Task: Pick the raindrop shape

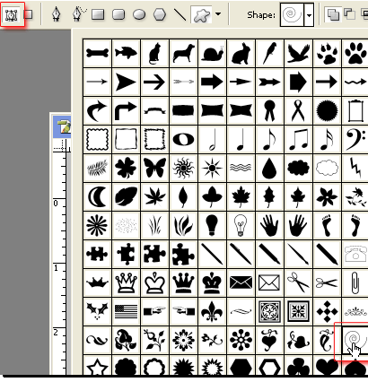Action: [269, 168]
